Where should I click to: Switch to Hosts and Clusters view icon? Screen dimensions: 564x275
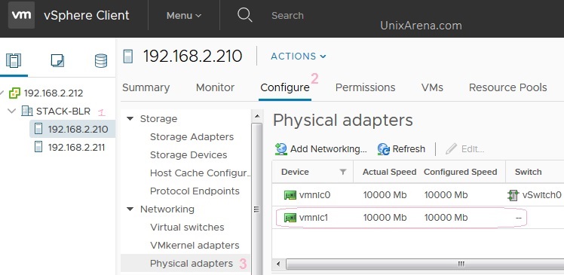(x=14, y=60)
